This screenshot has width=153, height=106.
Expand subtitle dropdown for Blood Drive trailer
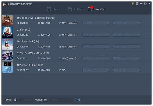point(126,23)
